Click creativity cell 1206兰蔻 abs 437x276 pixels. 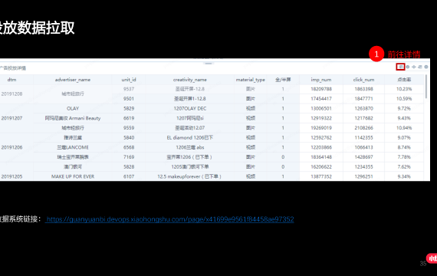(x=190, y=147)
